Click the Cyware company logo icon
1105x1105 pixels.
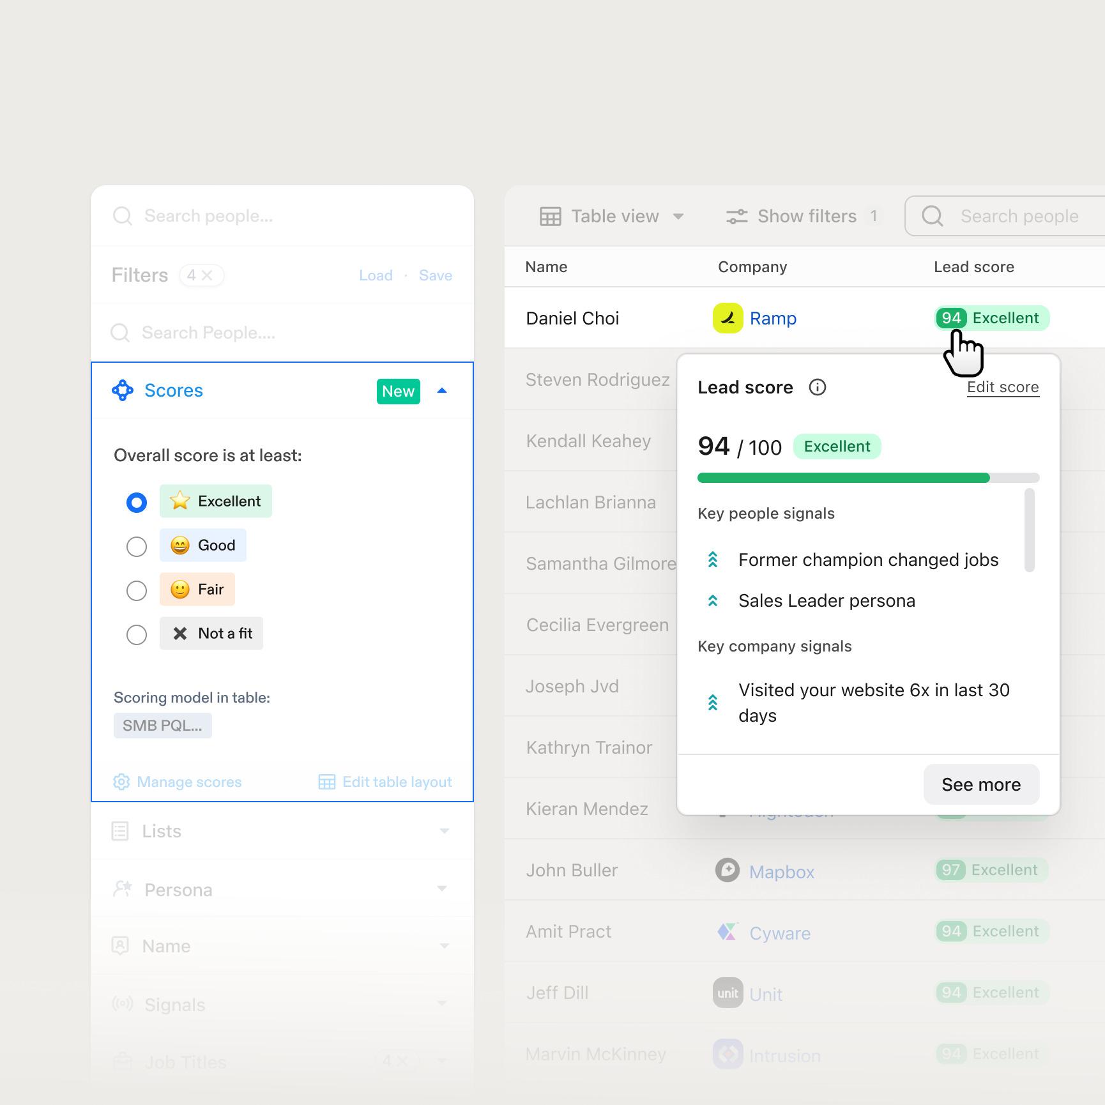coord(727,932)
